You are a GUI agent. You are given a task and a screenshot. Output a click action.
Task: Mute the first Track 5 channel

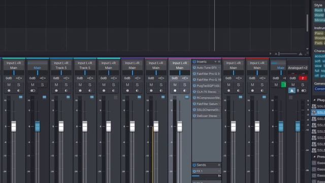tap(56, 85)
